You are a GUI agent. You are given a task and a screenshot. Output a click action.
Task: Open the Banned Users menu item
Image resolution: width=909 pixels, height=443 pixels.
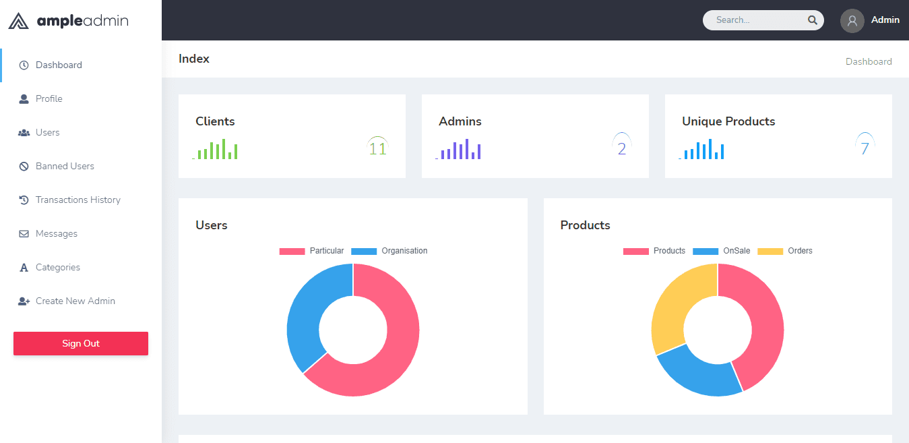pyautogui.click(x=65, y=167)
